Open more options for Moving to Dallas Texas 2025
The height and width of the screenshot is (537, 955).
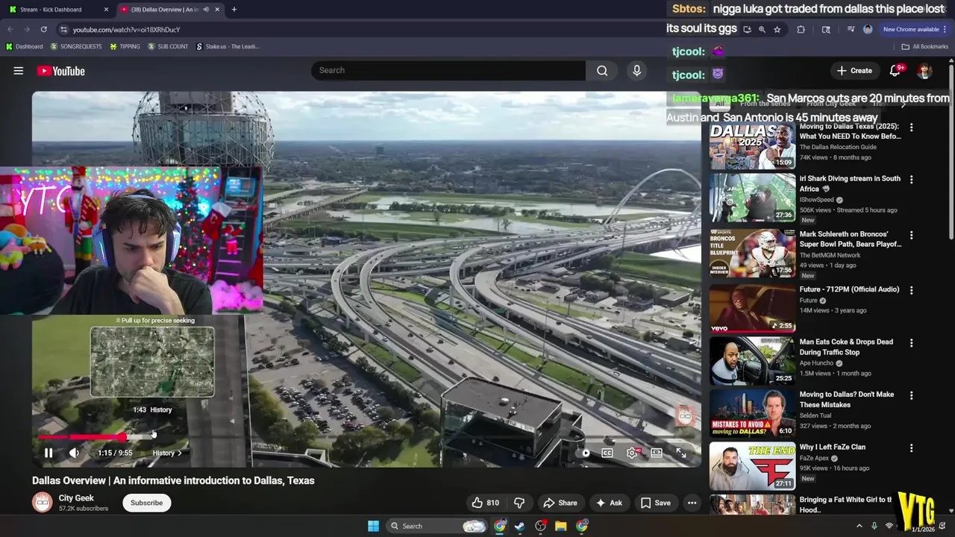coord(911,128)
